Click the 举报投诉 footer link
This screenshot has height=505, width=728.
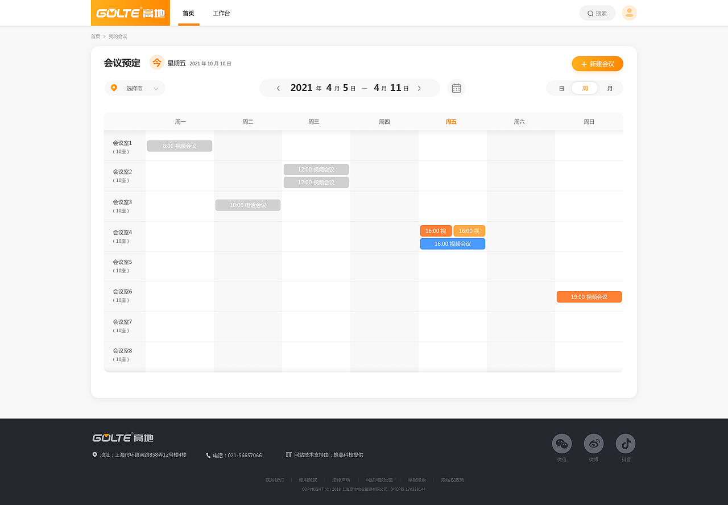(417, 480)
